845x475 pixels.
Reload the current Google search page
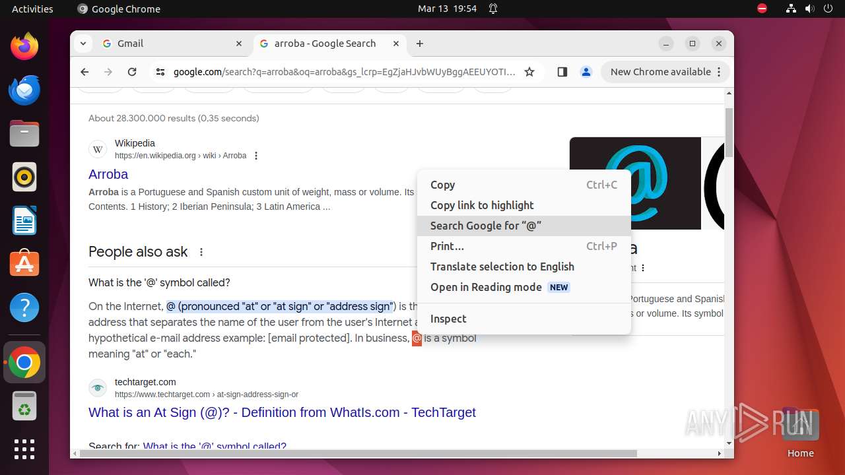(x=132, y=72)
